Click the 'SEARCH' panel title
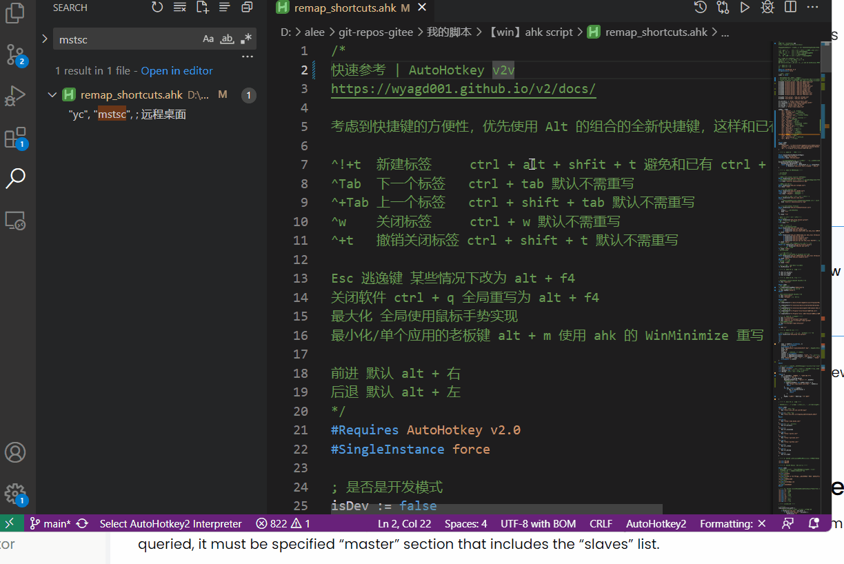844x564 pixels. [x=70, y=8]
